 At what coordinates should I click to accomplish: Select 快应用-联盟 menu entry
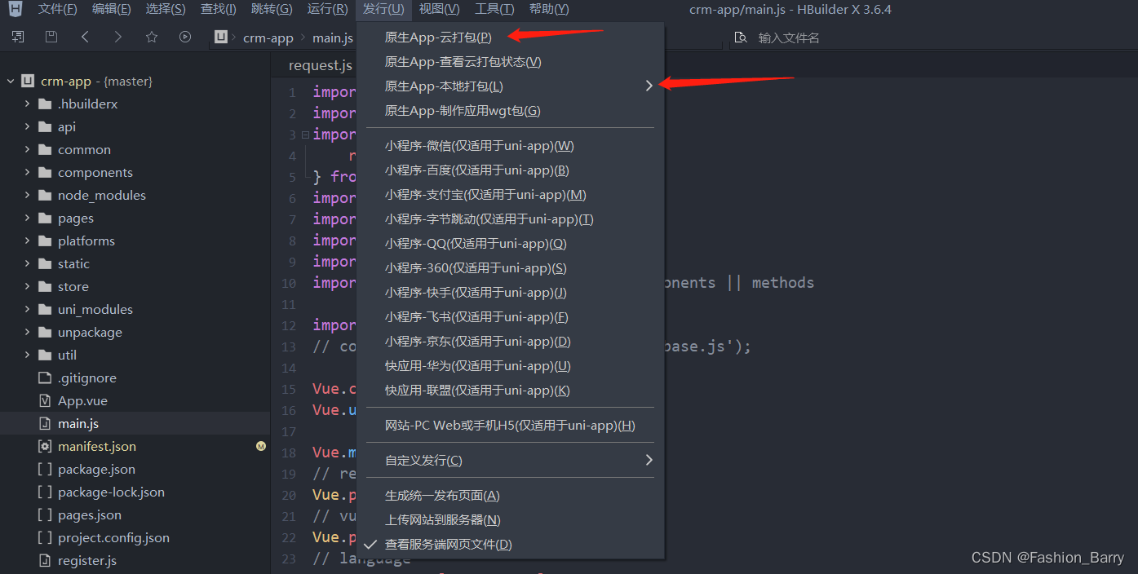tap(511, 390)
